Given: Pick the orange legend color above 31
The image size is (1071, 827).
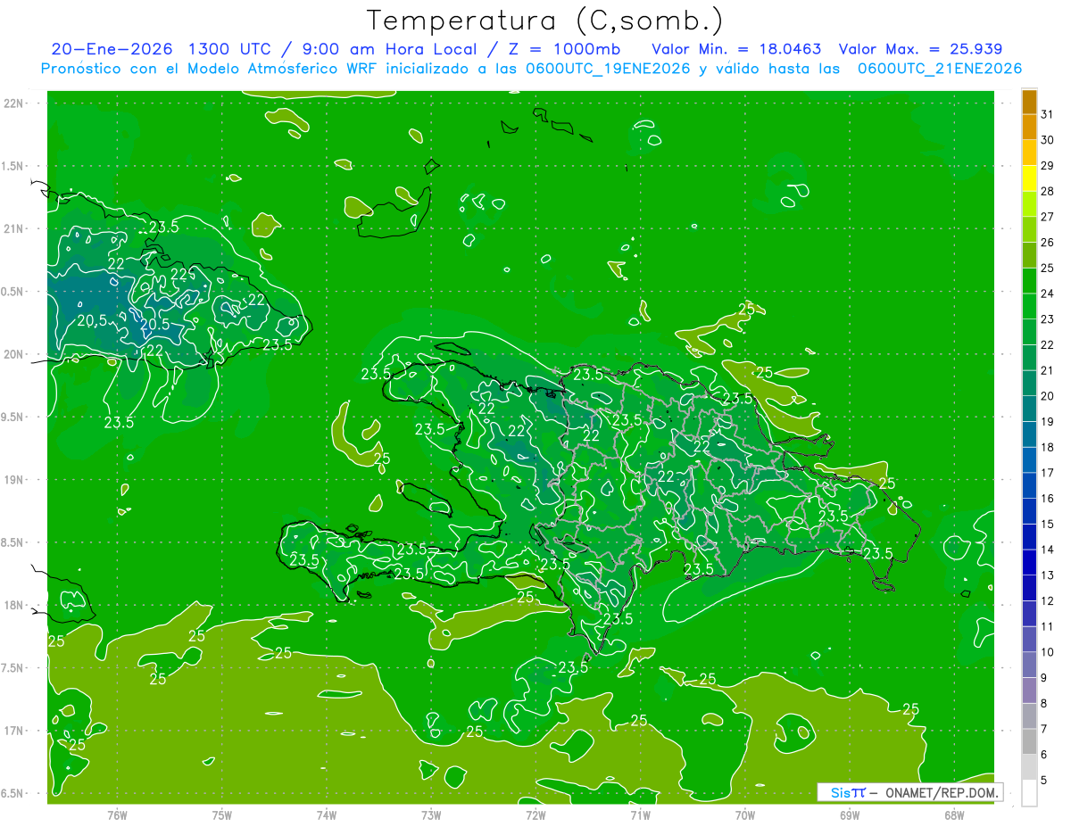Looking at the screenshot, I should click(1029, 102).
